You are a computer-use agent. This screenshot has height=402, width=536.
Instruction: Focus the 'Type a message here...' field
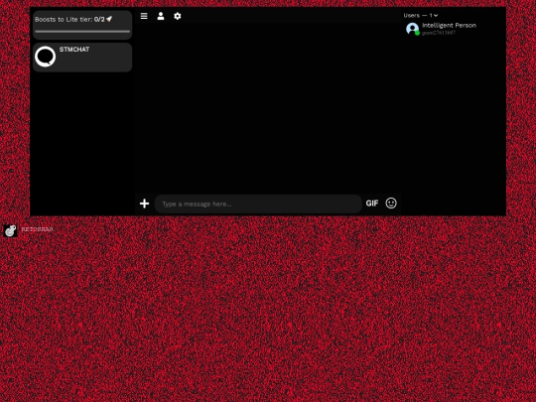(258, 204)
